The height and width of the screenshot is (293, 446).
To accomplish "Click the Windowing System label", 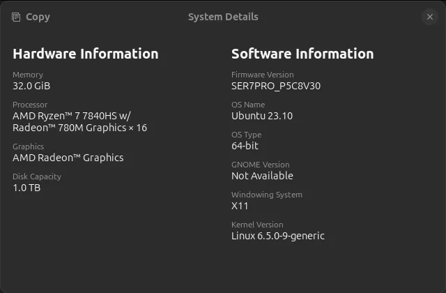I will 267,195.
